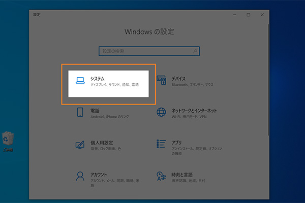Open the アプリ list icon
The width and height of the screenshot is (305, 203).
coord(161,144)
